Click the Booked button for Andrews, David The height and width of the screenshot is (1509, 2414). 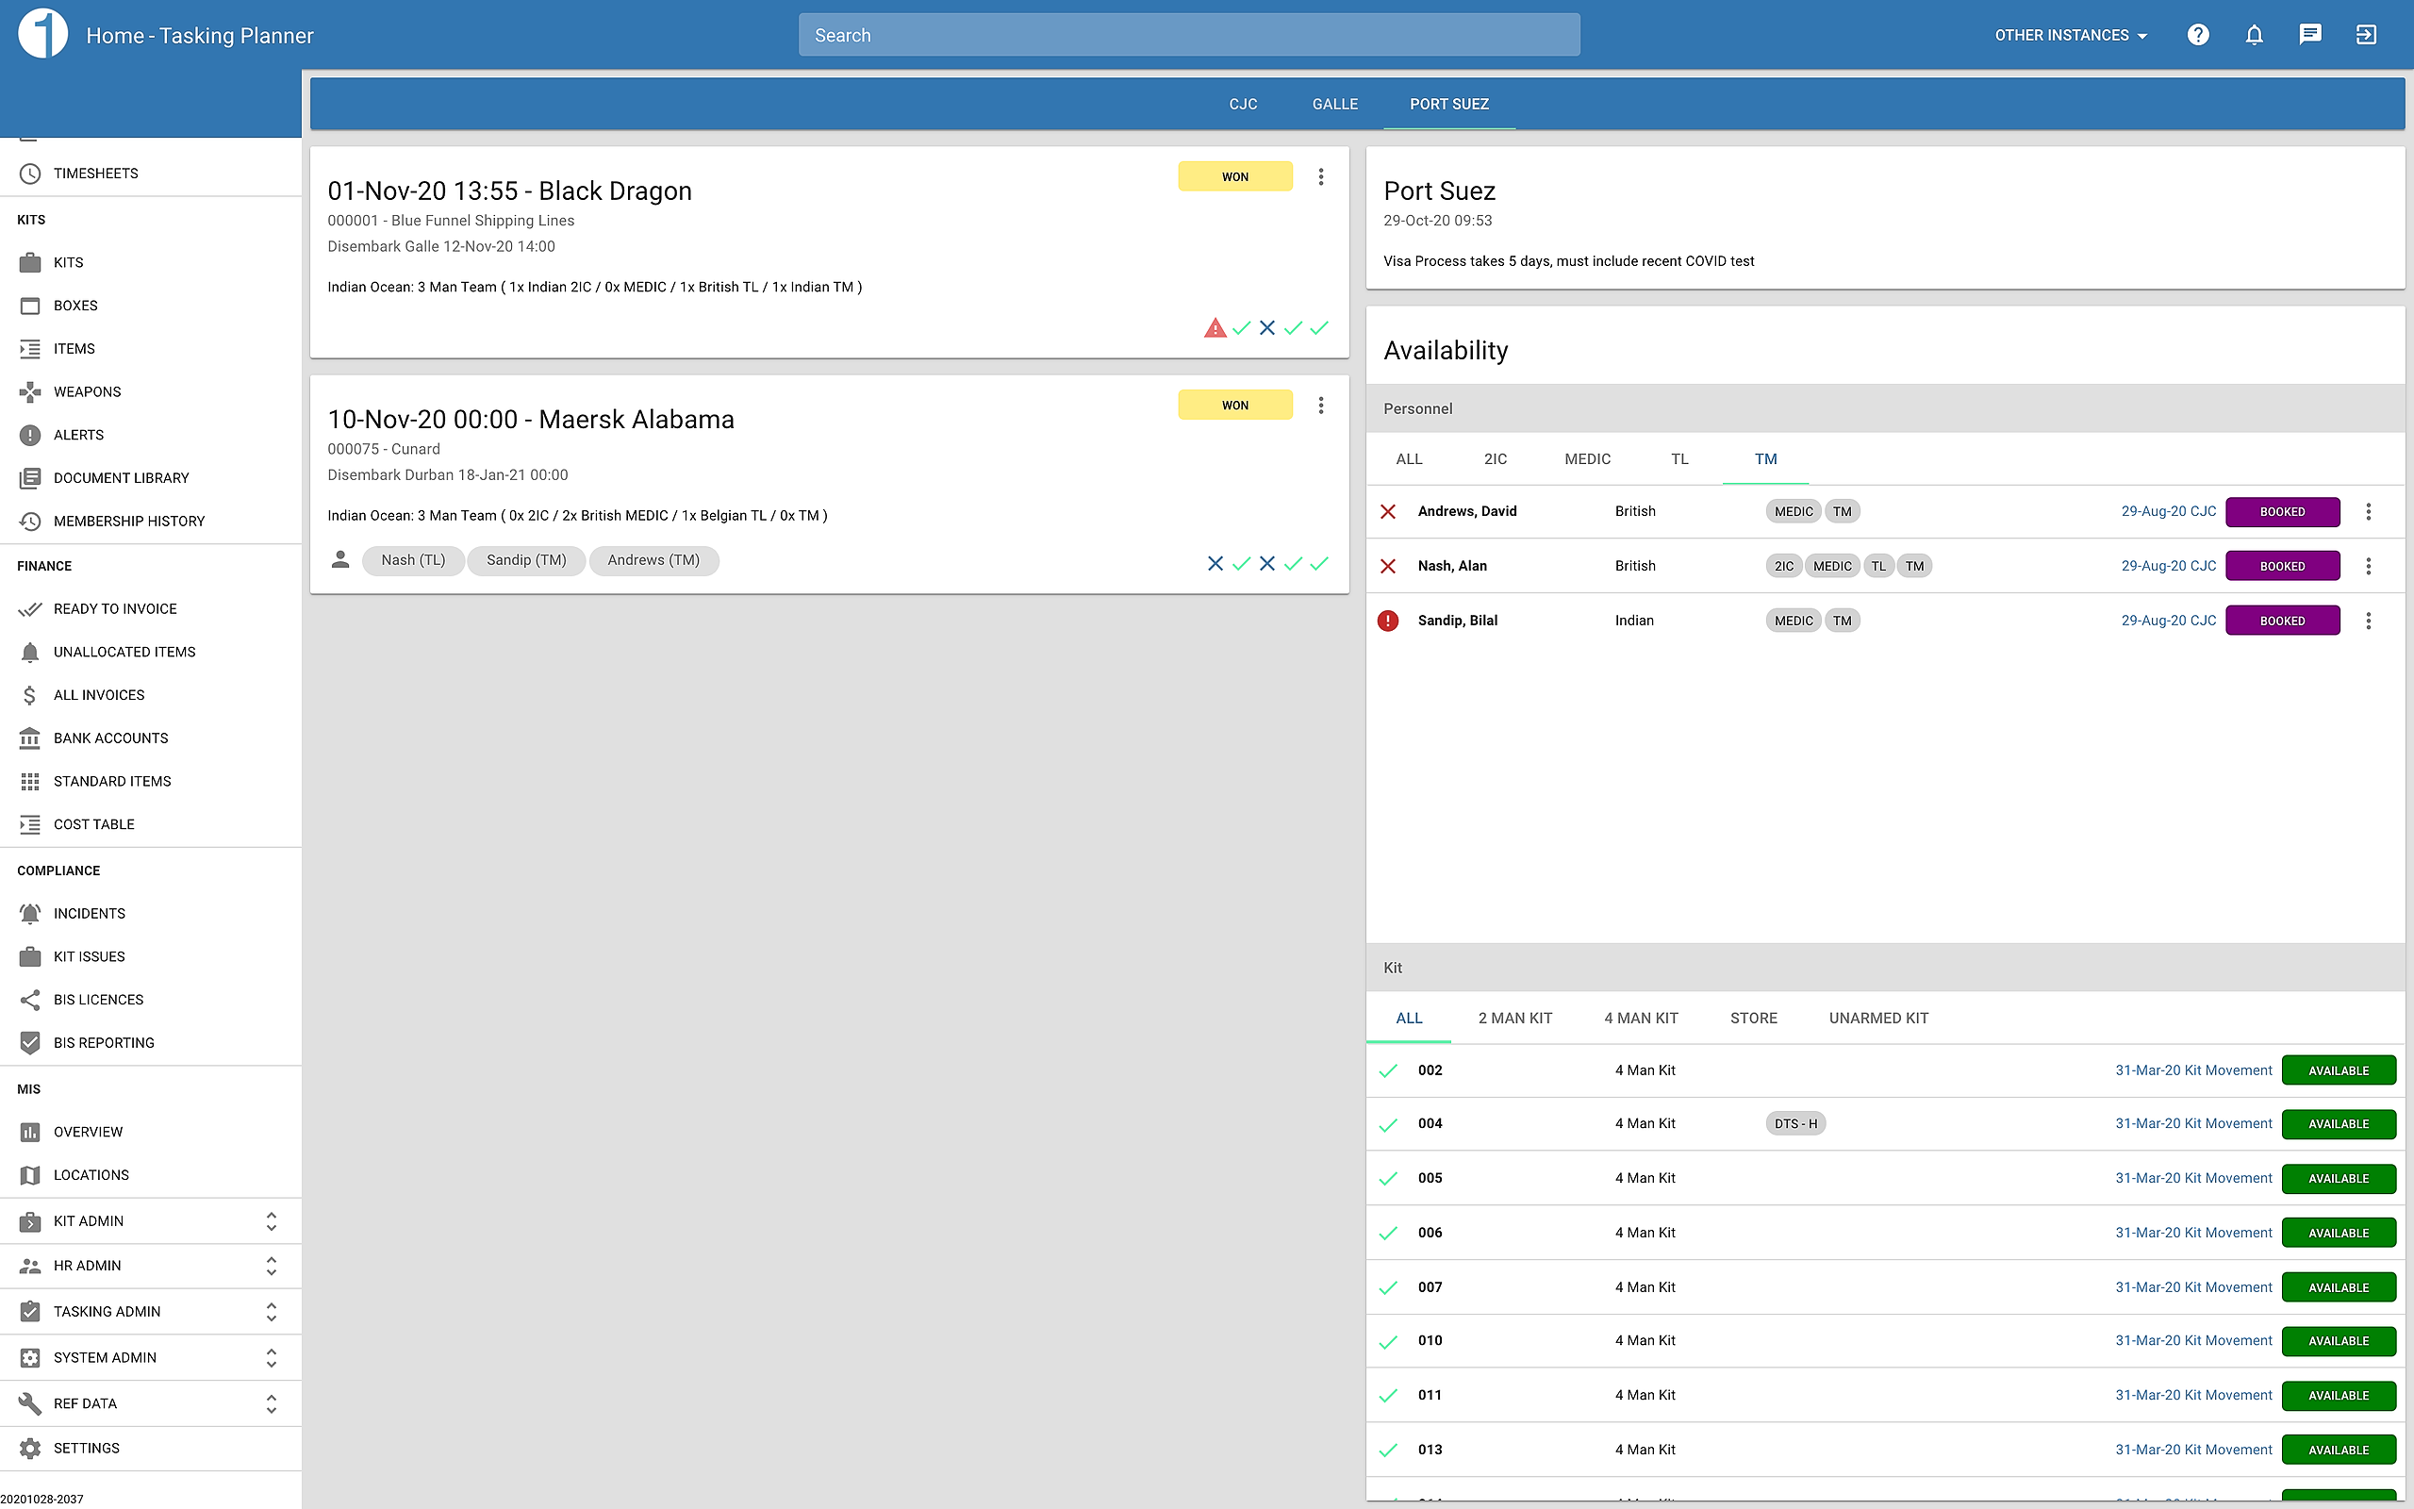[2282, 512]
